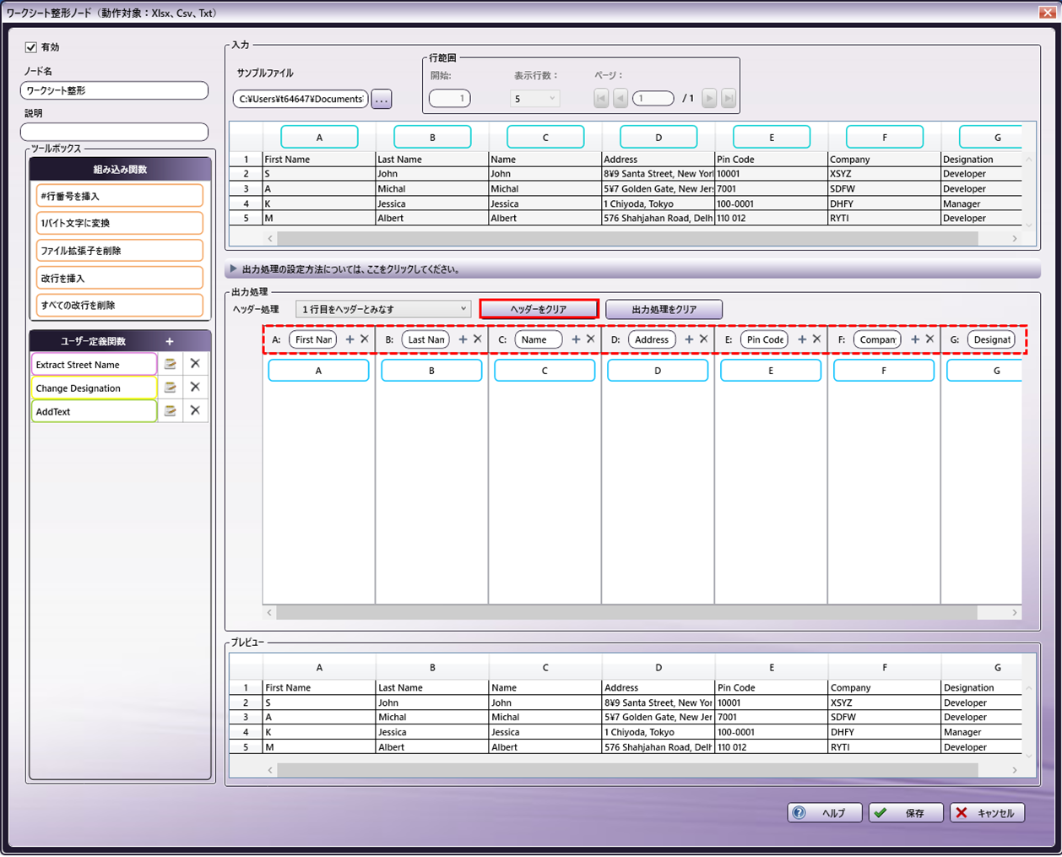1062x857 pixels.
Task: Edit the Change Designation function
Action: point(170,388)
